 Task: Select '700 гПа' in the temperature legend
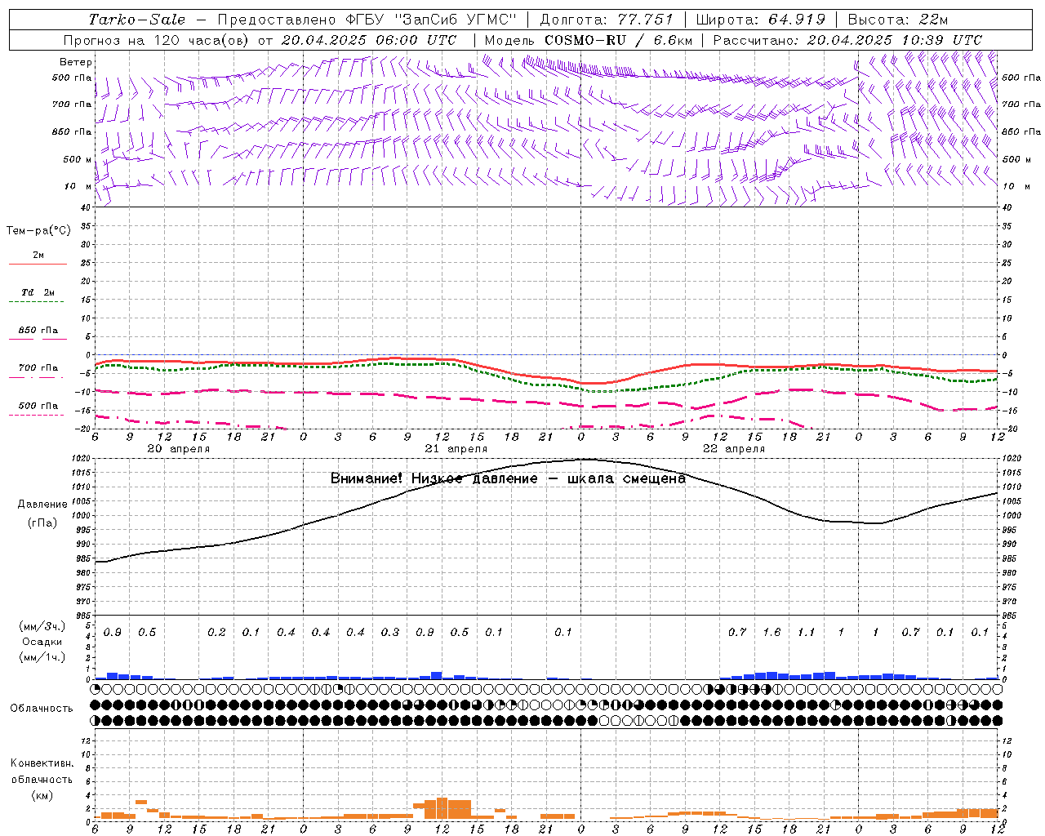[38, 368]
